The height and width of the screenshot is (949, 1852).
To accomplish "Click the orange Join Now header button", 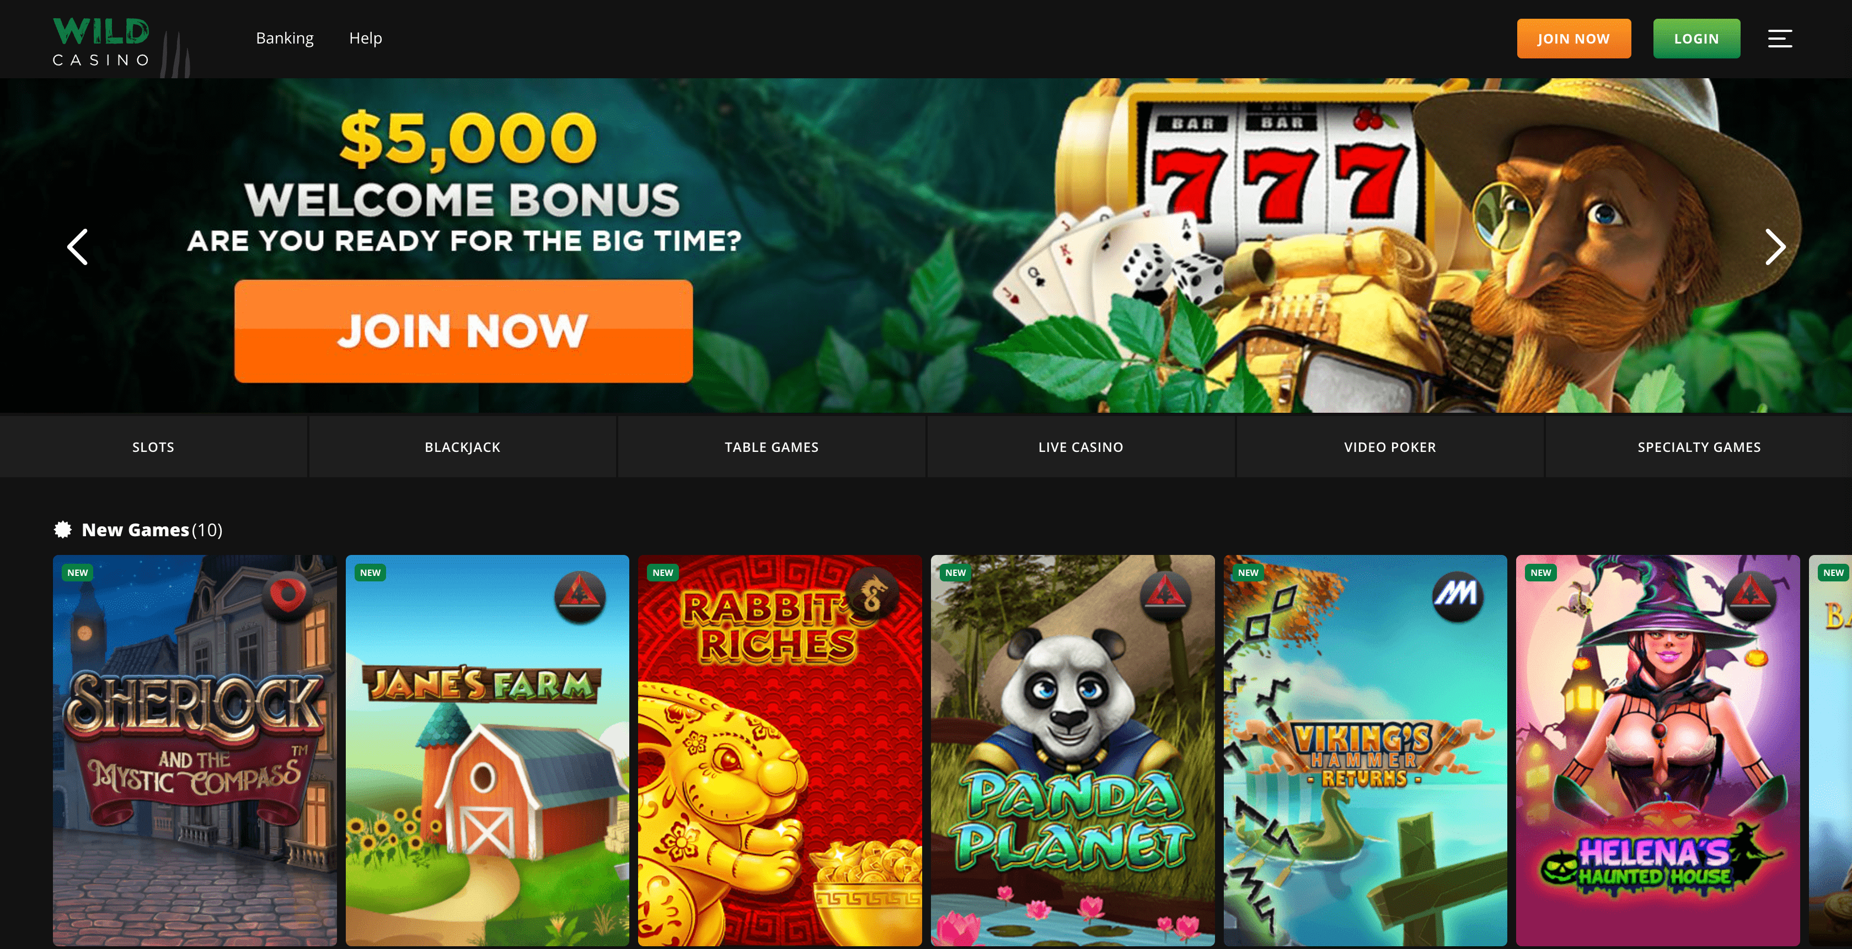I will (1574, 39).
